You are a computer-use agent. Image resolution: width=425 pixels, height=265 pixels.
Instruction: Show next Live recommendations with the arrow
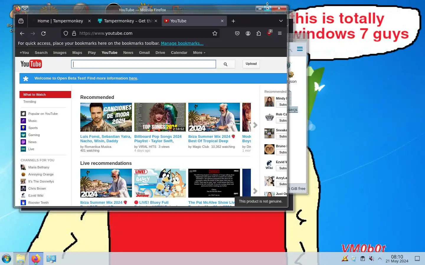tap(255, 191)
